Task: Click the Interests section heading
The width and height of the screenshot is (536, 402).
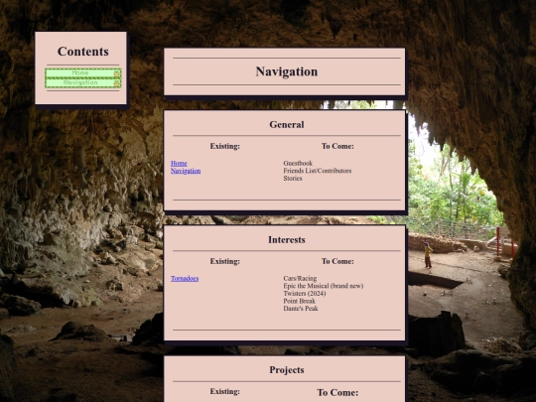Action: tap(287, 239)
